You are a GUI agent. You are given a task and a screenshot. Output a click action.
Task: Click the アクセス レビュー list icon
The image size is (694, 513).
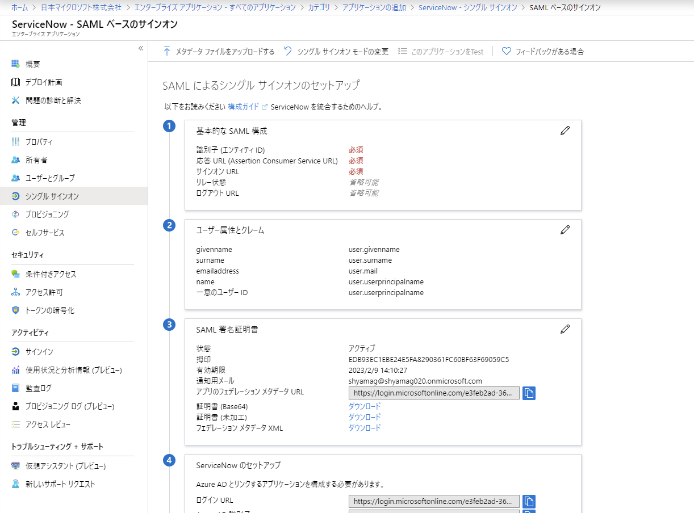coord(16,424)
